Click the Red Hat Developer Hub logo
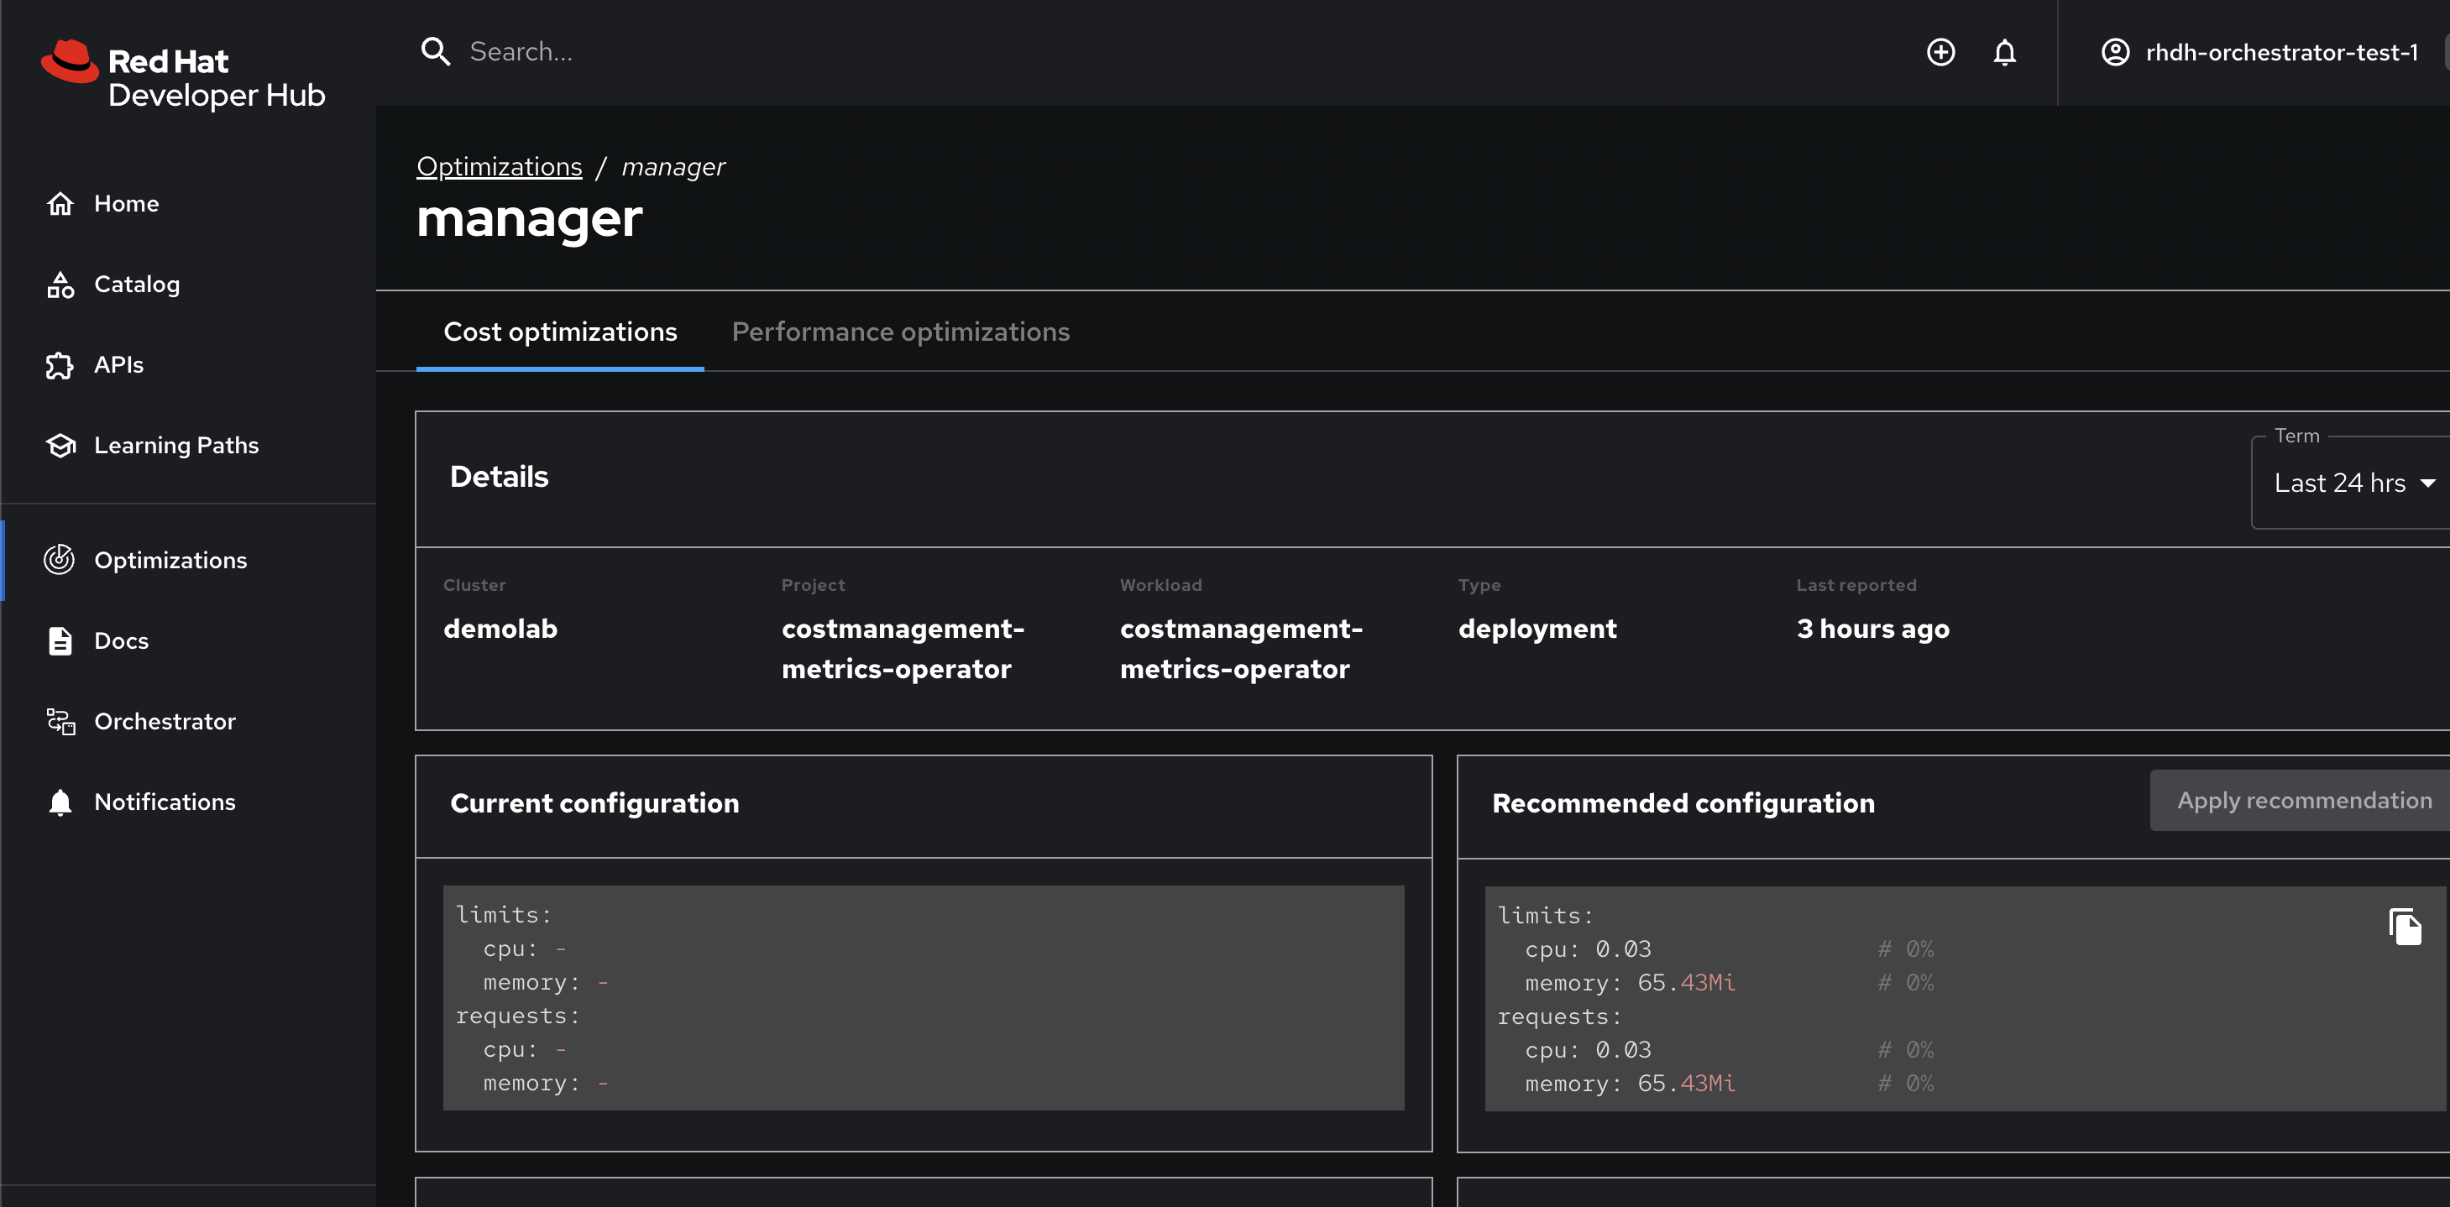This screenshot has height=1207, width=2450. coord(184,76)
